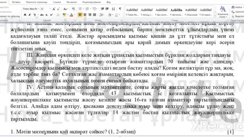Image resolution: width=244 pixels, height=137 pixels.
Task: Expand underline style dropdown arrow
Action: point(38,15)
